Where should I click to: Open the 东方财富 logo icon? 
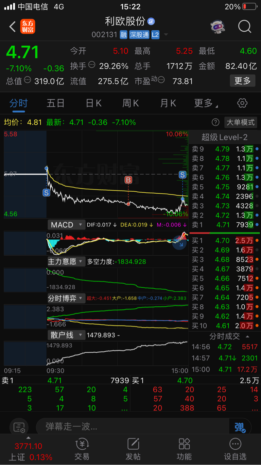pyautogui.click(x=28, y=27)
